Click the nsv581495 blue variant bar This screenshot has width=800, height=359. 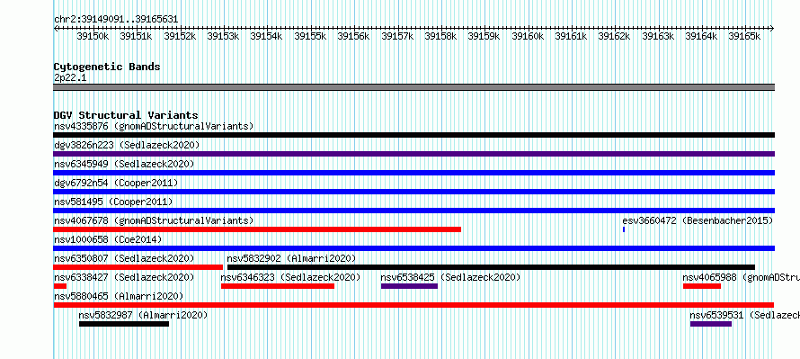[x=413, y=211]
